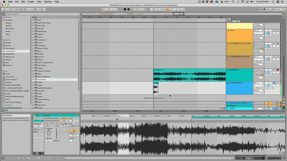Set Snare track monitoring to Auto
This screenshot has height=161, width=287.
click(x=258, y=35)
